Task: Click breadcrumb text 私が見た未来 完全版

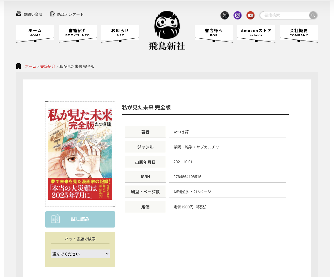Action: (x=77, y=66)
